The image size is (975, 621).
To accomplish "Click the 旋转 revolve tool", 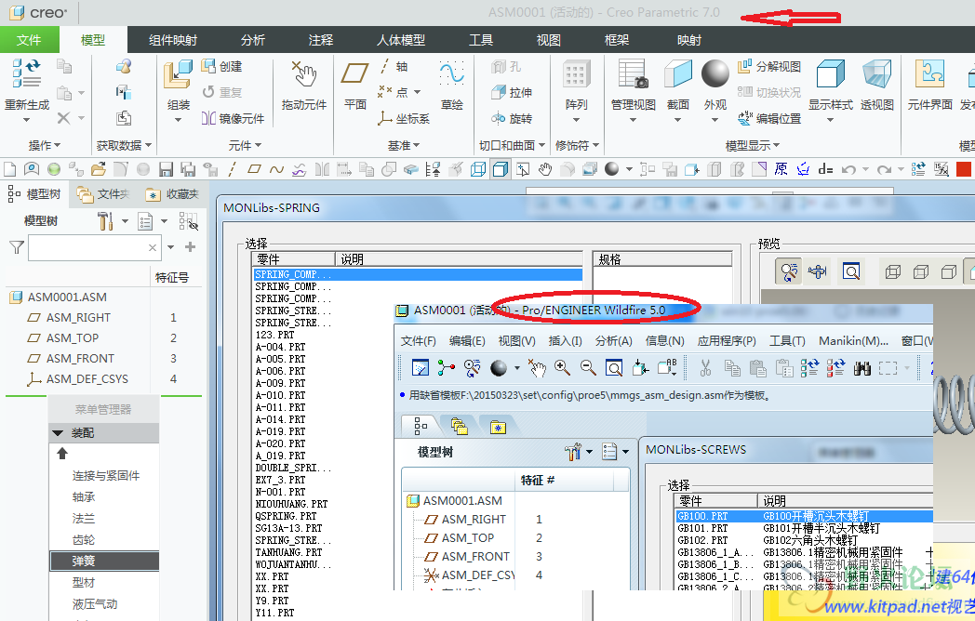I will tap(512, 118).
